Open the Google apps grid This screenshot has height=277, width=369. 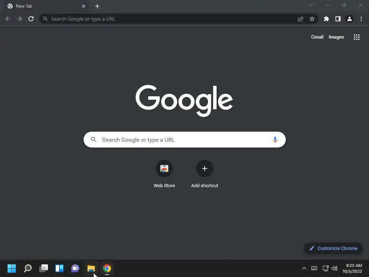coord(357,37)
